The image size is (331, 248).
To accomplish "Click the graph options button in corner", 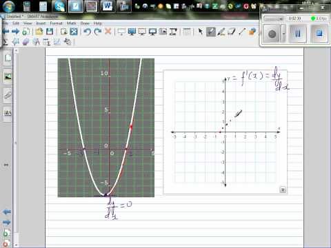I will pyautogui.click(x=283, y=189).
